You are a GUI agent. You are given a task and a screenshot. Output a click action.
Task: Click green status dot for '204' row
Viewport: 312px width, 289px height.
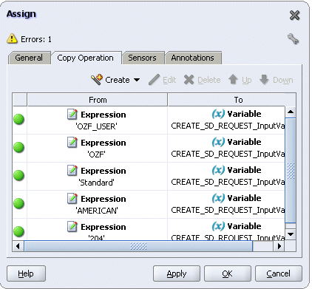(x=18, y=231)
